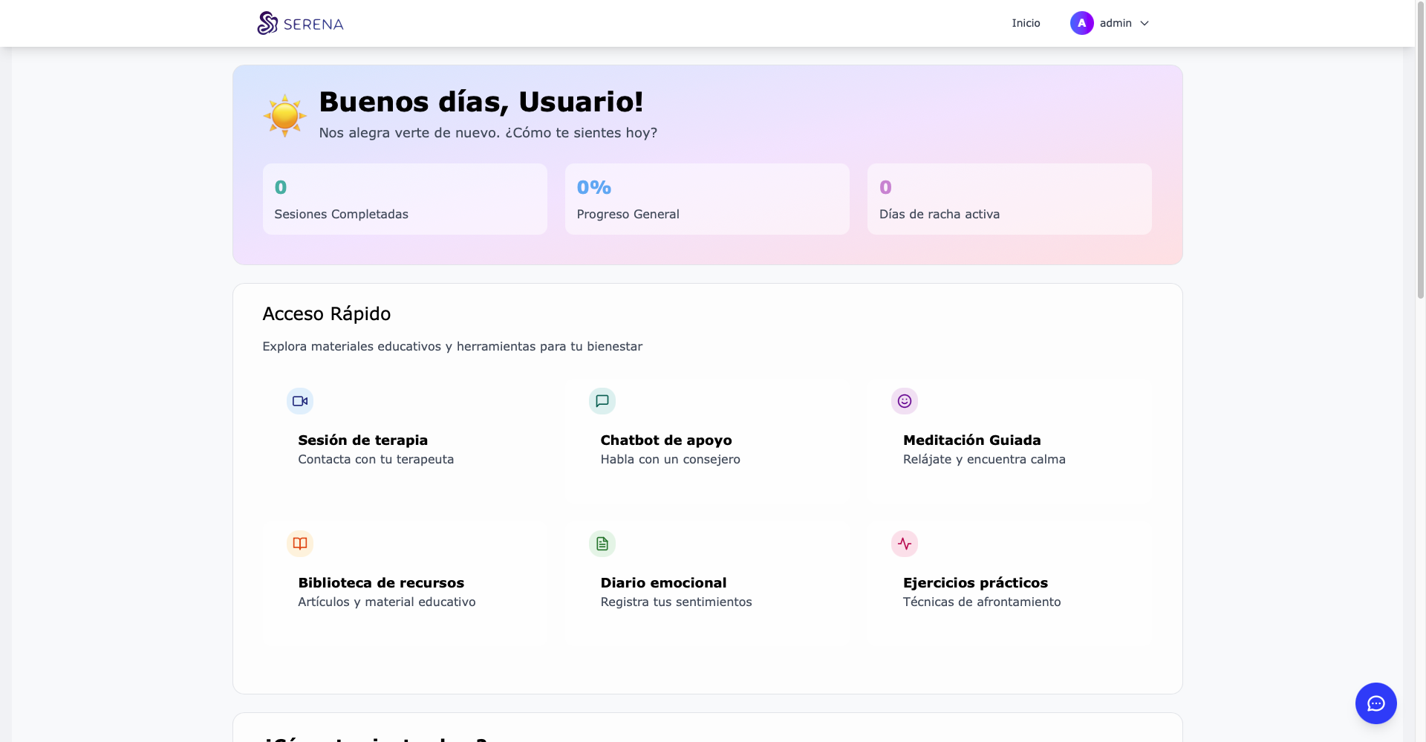Viewport: 1426px width, 742px height.
Task: Select the smiley face meditation icon
Action: pyautogui.click(x=905, y=401)
